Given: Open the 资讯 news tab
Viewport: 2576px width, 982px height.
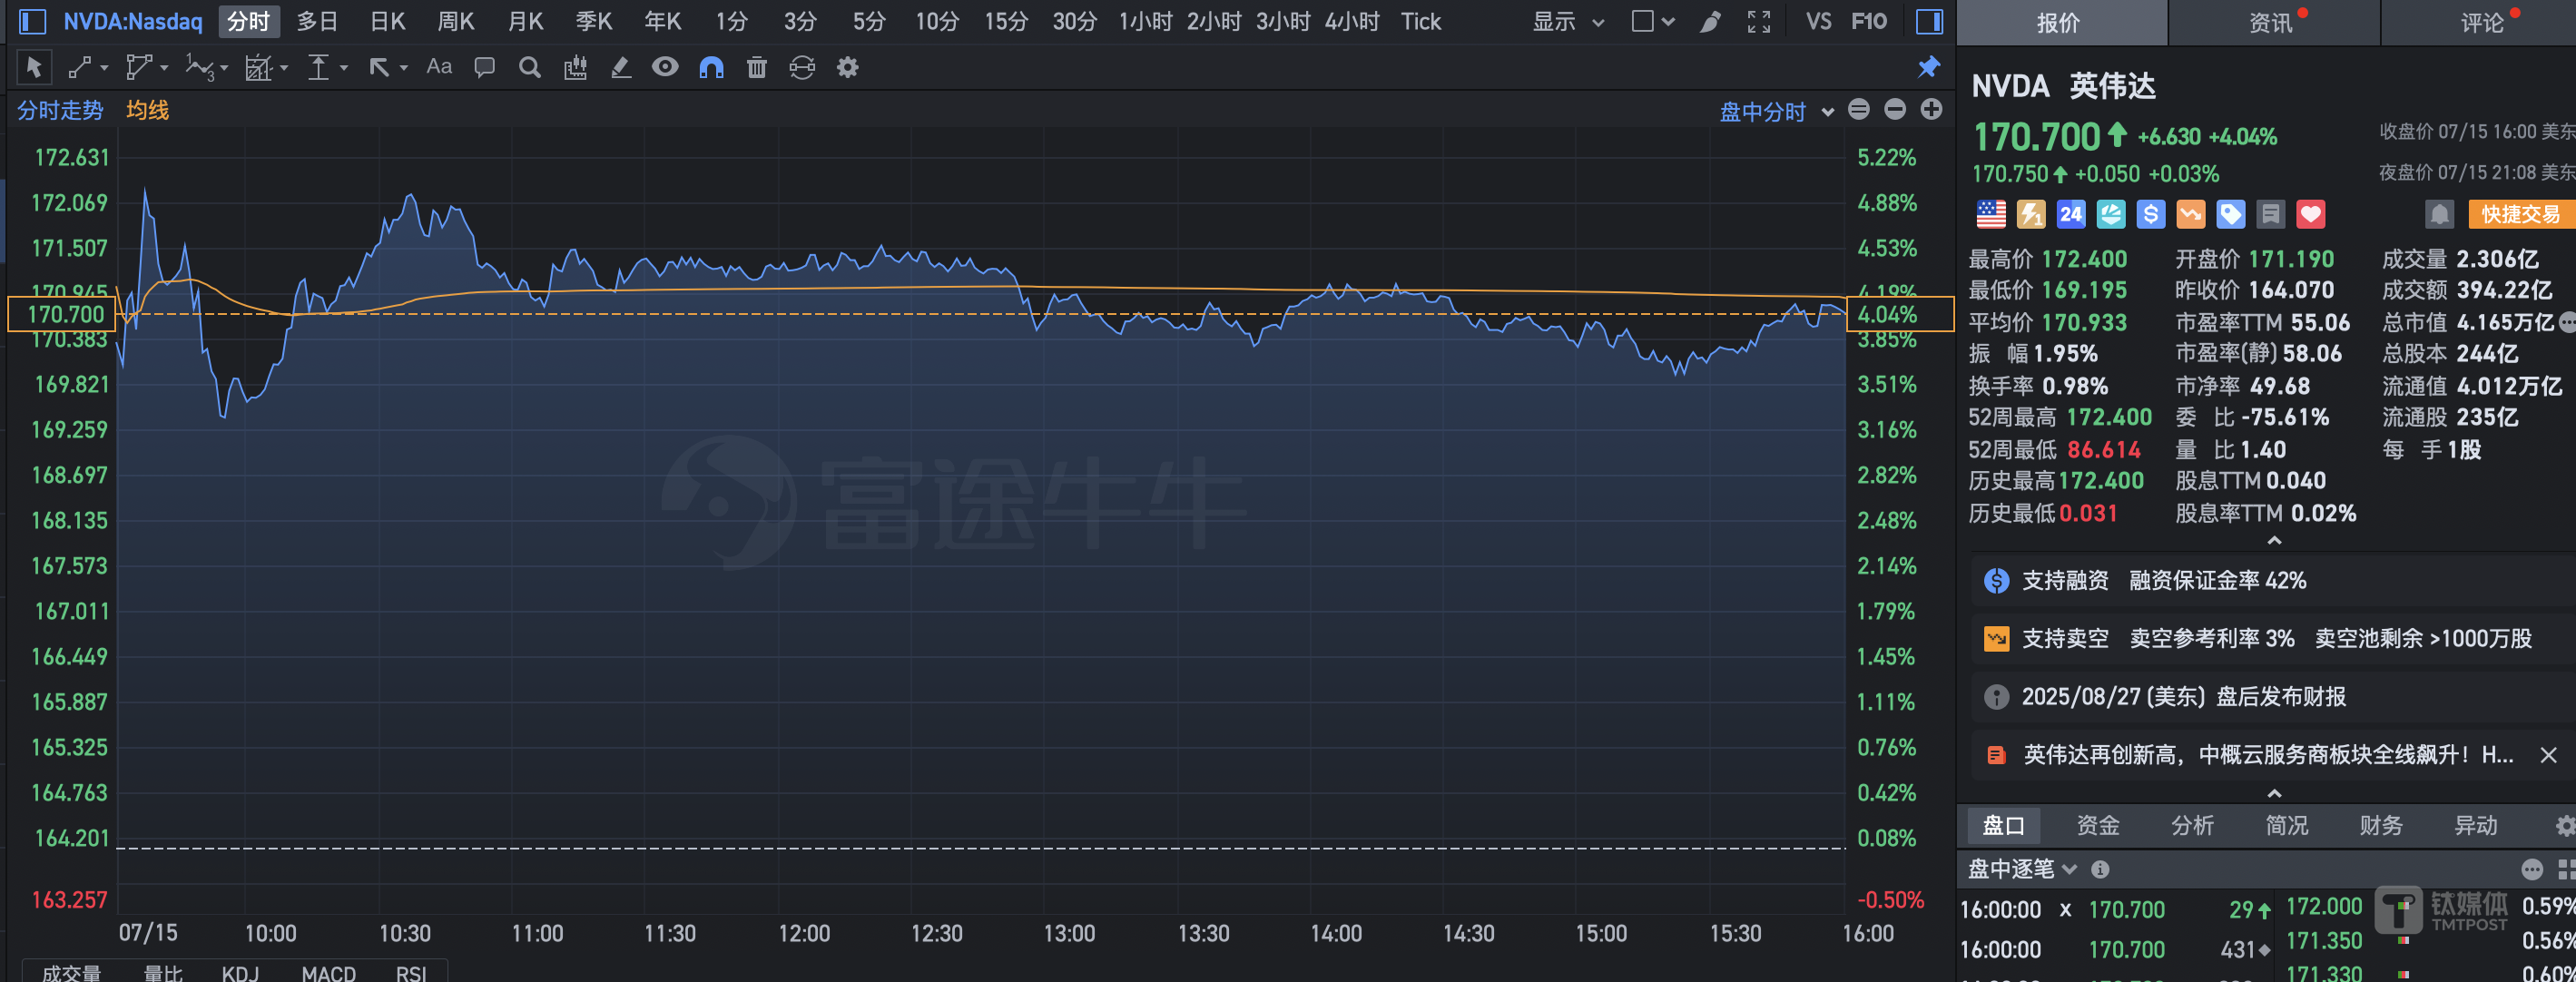Looking at the screenshot, I should [2270, 22].
